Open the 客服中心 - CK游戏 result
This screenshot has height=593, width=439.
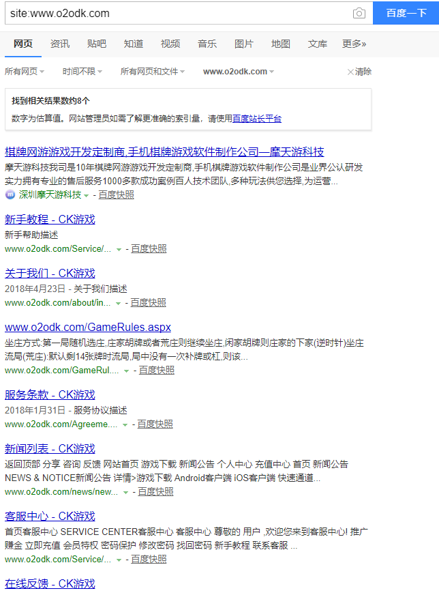(x=50, y=517)
